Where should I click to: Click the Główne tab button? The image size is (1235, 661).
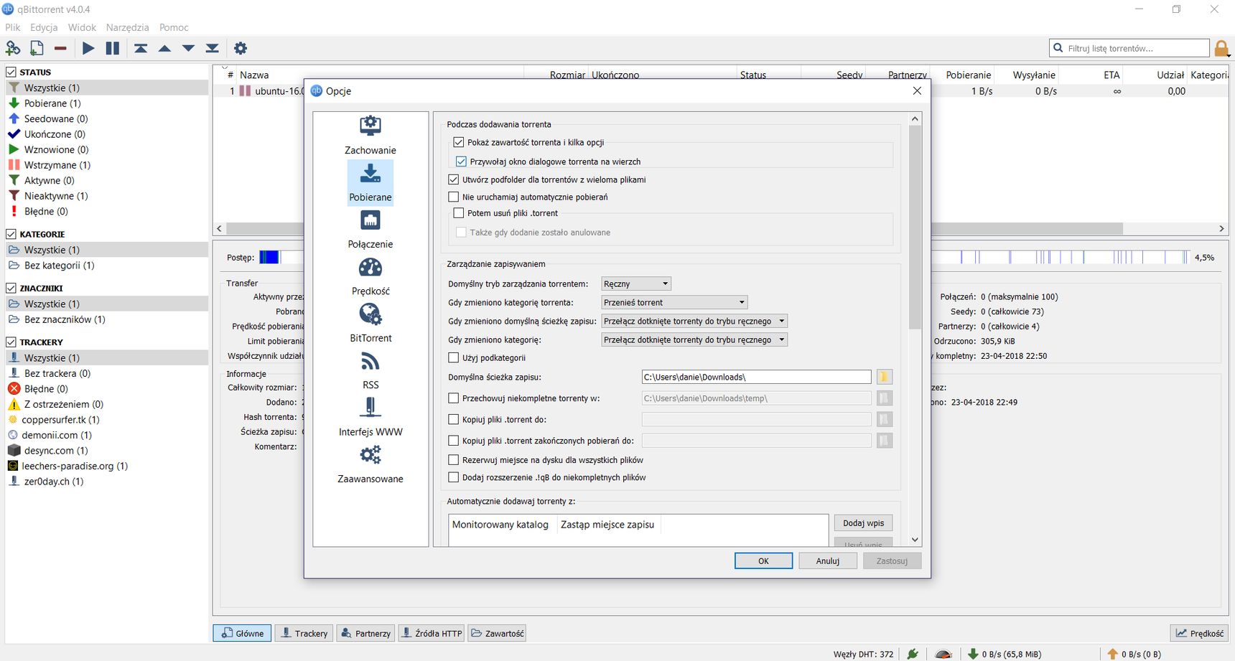click(242, 633)
